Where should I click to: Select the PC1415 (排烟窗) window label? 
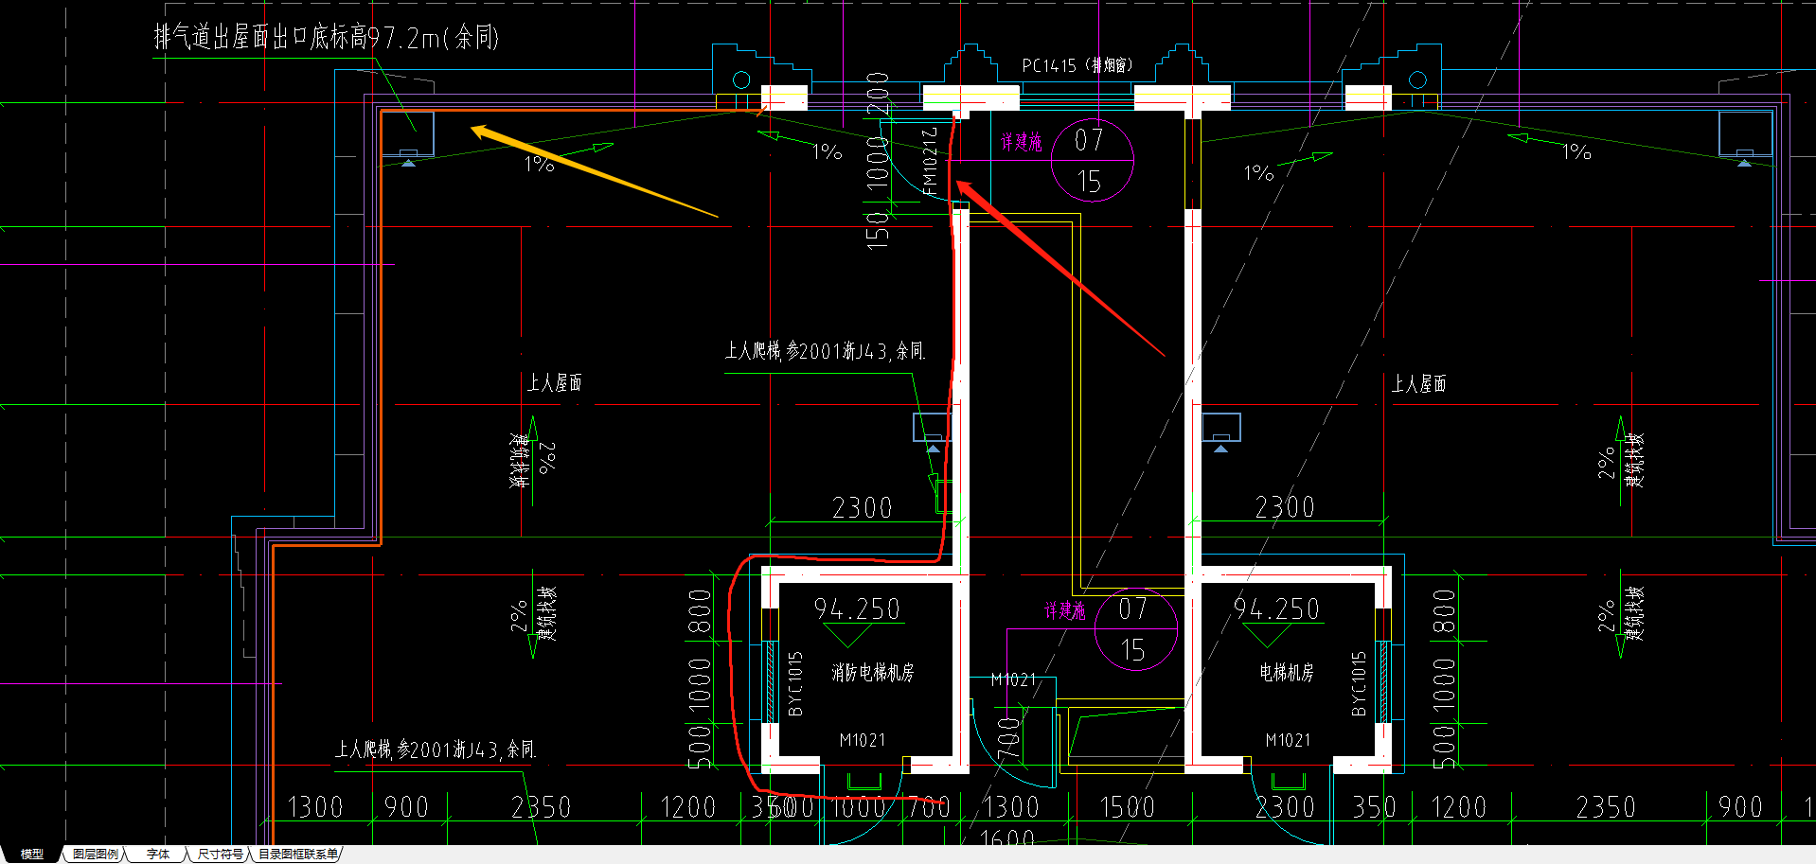click(1077, 65)
